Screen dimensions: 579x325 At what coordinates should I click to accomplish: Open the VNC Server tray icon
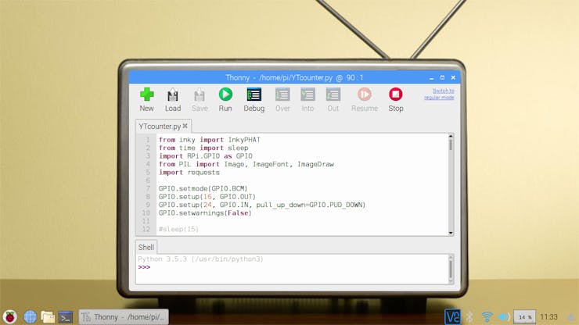(452, 317)
